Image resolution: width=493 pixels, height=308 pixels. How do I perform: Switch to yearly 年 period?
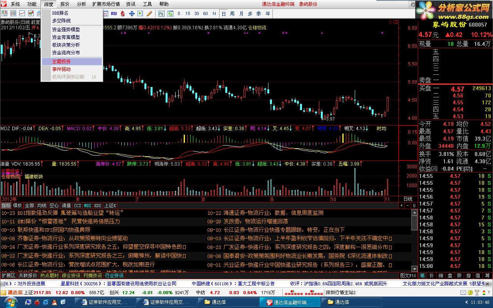coord(268,13)
